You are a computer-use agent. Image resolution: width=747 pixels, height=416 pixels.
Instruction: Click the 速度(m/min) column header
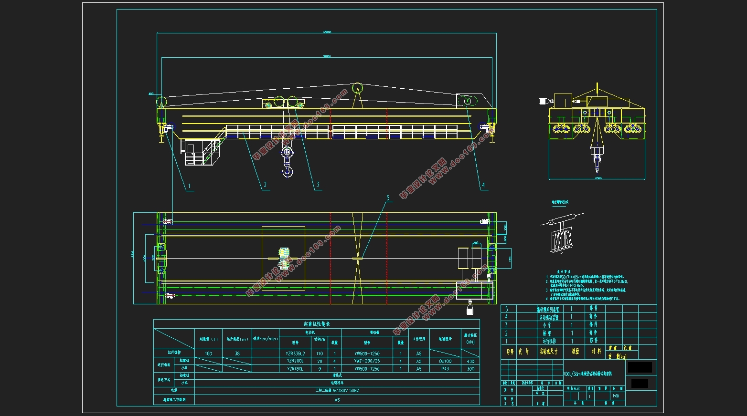point(266,339)
